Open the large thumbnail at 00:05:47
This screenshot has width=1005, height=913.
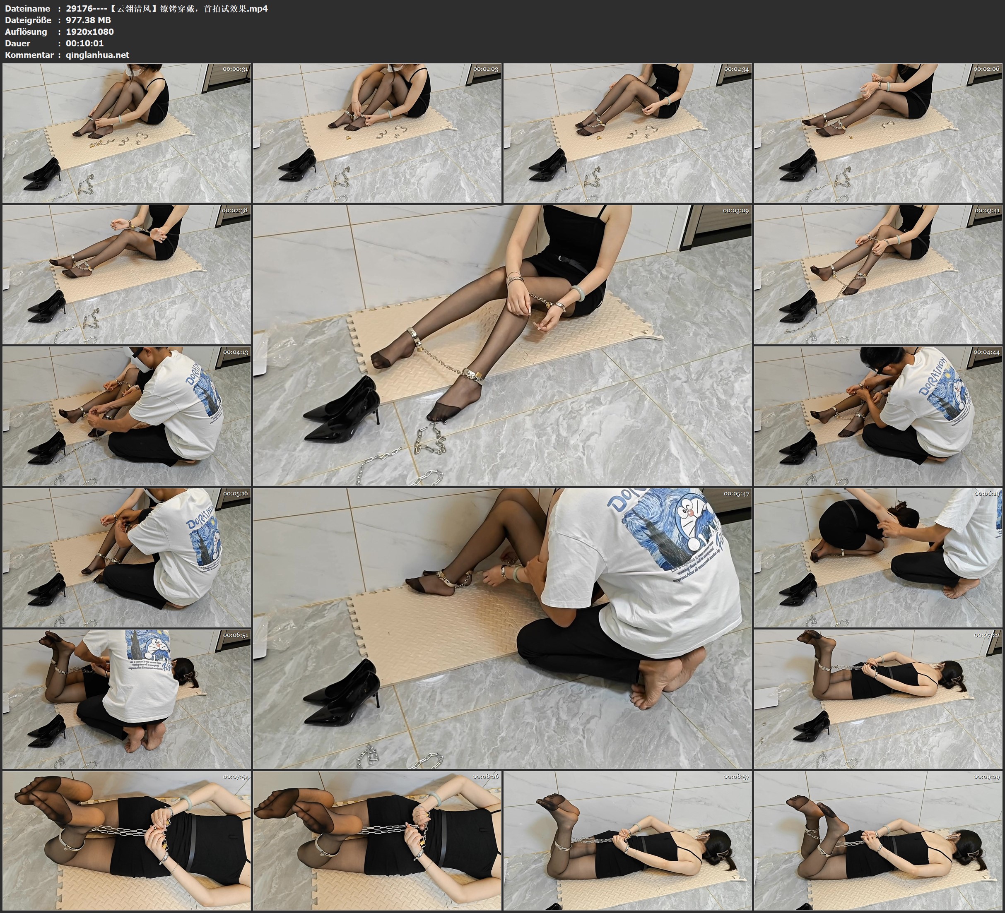click(x=503, y=628)
